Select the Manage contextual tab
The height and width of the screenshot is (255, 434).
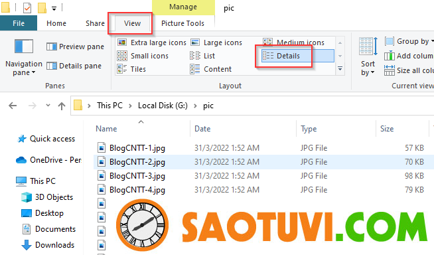[x=183, y=7]
